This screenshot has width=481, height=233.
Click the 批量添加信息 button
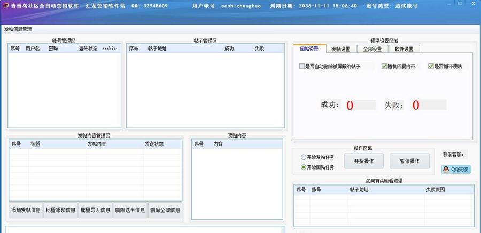60,211
